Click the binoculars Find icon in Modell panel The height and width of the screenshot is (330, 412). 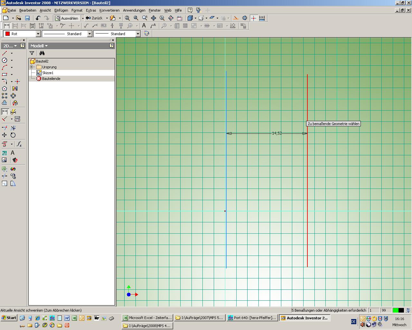point(42,53)
